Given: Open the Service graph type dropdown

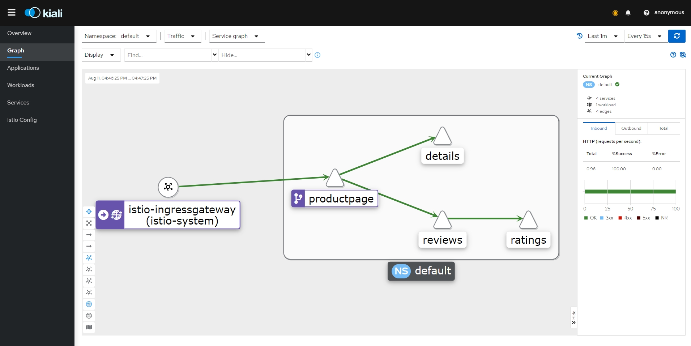Looking at the screenshot, I should (x=236, y=36).
